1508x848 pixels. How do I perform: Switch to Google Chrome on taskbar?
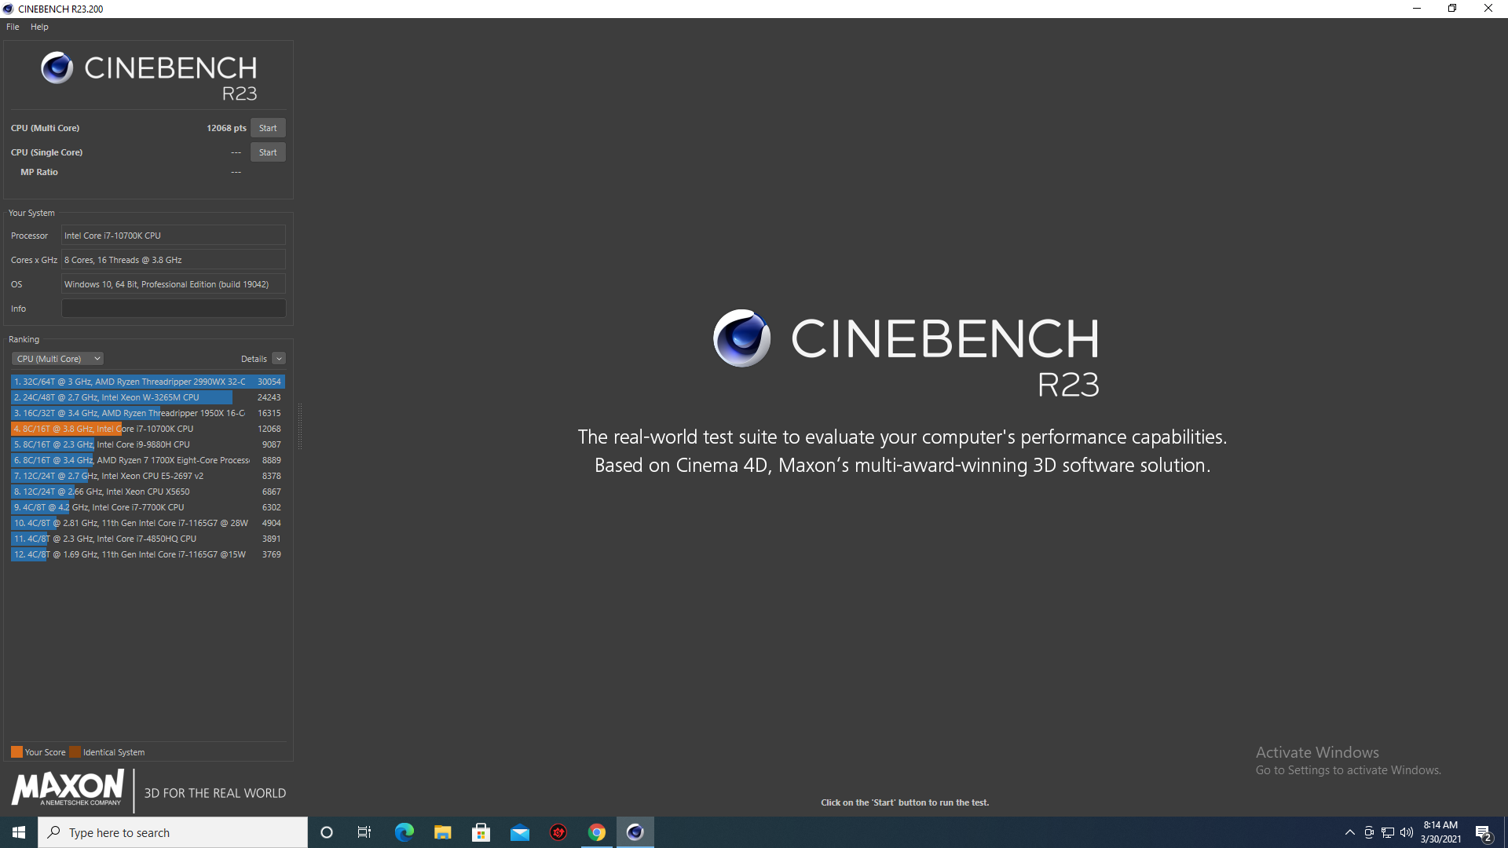[x=596, y=832]
